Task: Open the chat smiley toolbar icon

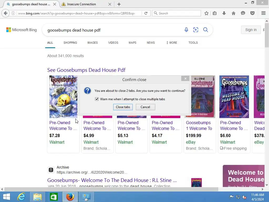Action: pyautogui.click(x=243, y=13)
